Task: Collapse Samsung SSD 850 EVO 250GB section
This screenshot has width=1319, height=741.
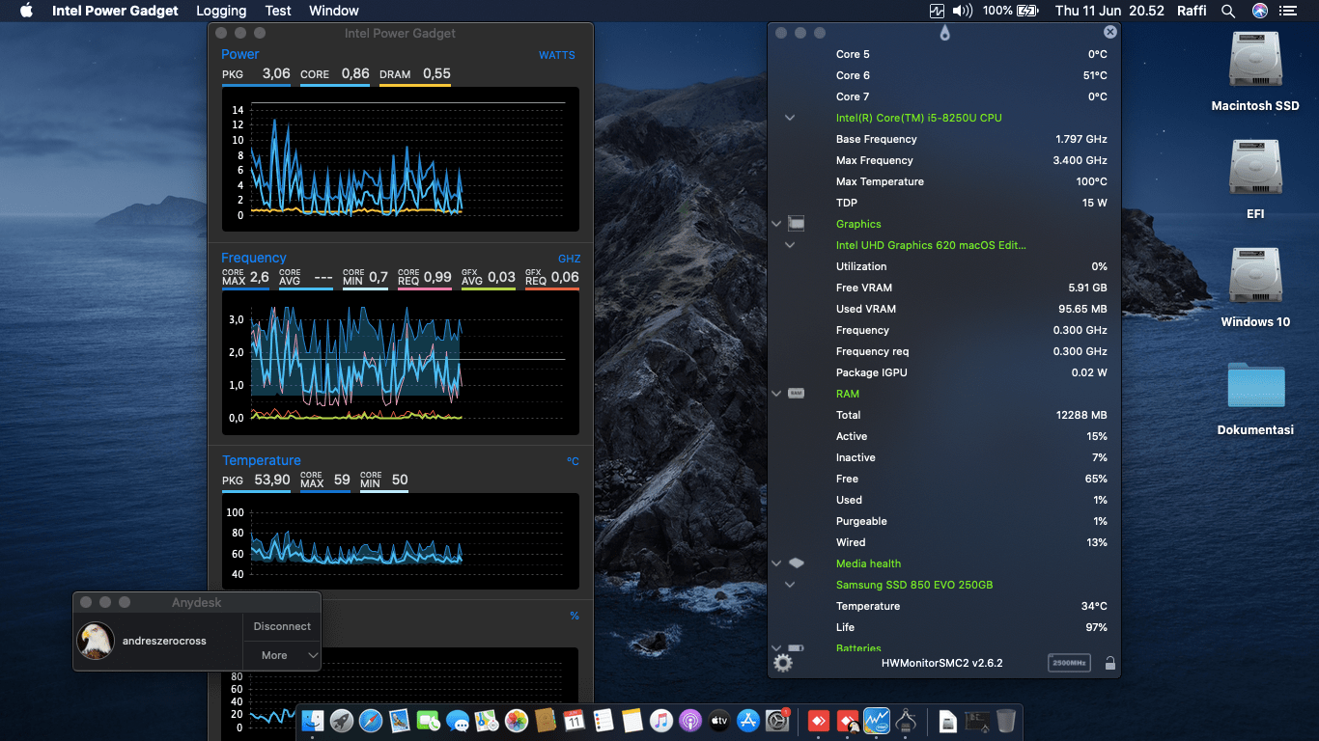Action: coord(790,585)
